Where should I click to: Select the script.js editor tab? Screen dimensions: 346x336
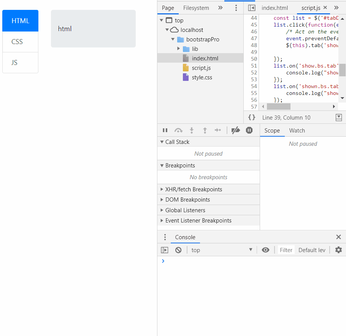(x=311, y=8)
